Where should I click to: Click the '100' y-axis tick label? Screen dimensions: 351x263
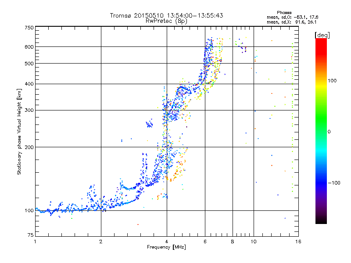coord(29,210)
